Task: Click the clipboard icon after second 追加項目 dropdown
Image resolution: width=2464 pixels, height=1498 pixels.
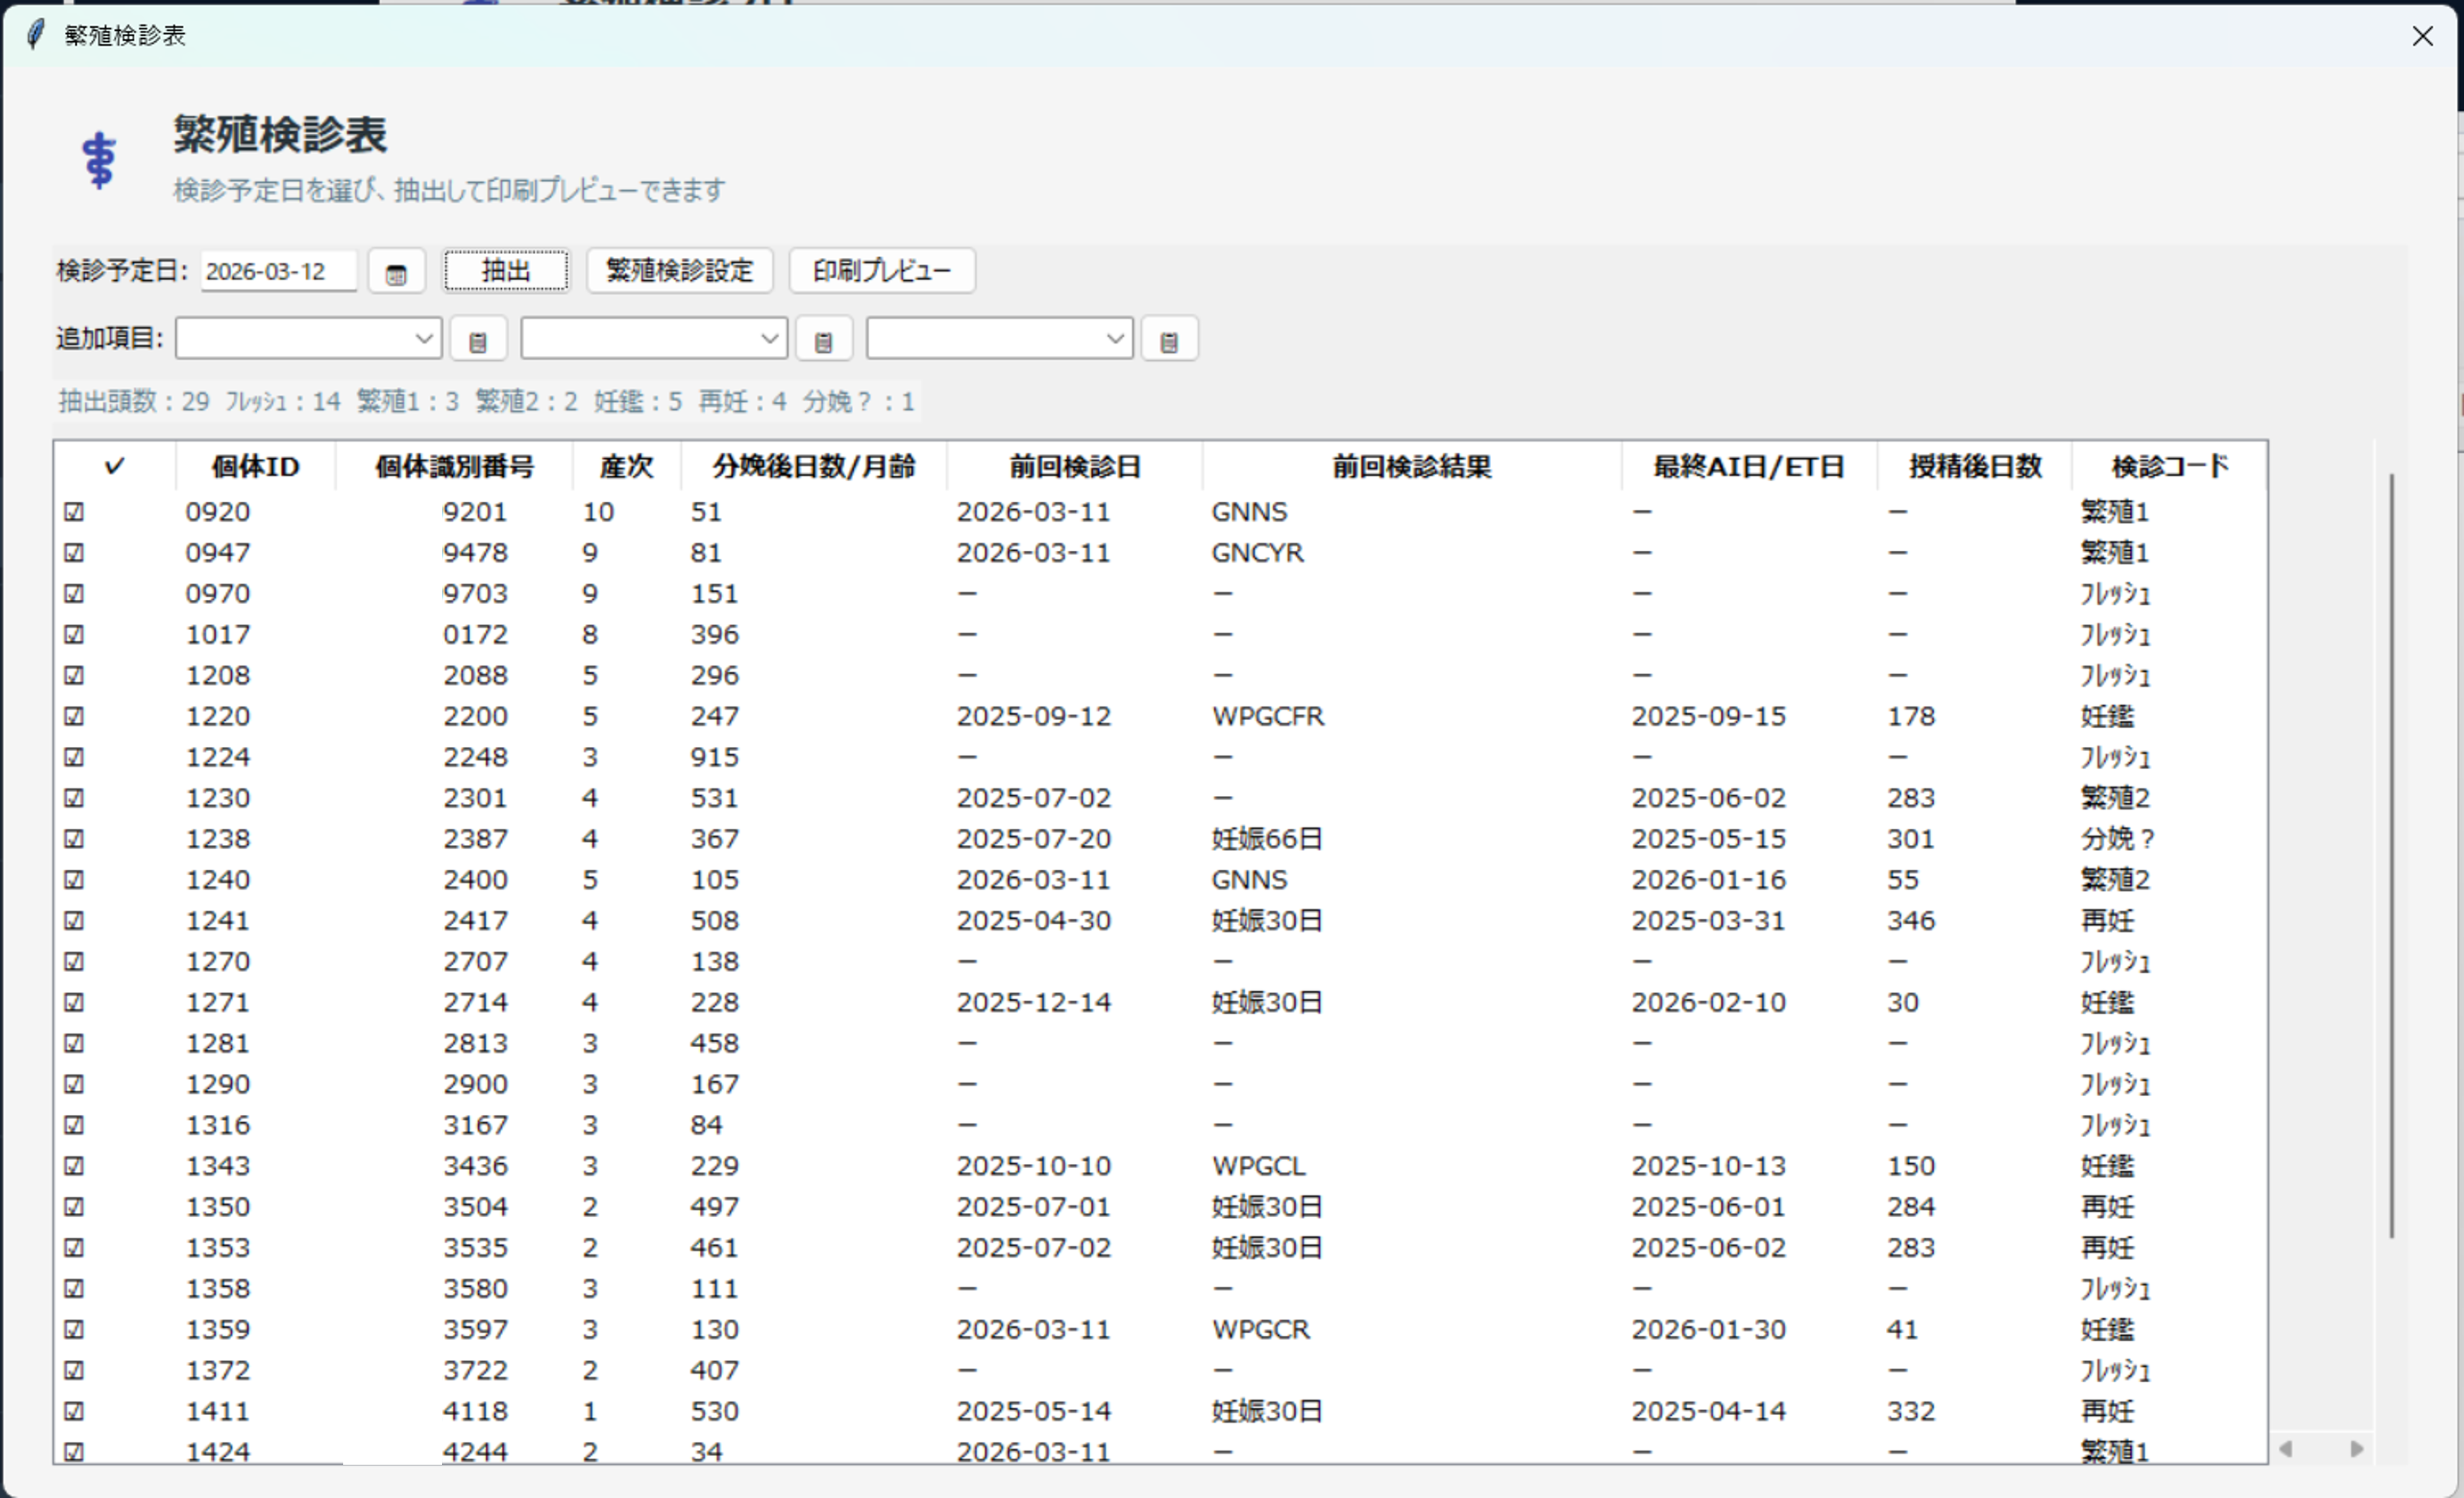Action: click(x=823, y=340)
